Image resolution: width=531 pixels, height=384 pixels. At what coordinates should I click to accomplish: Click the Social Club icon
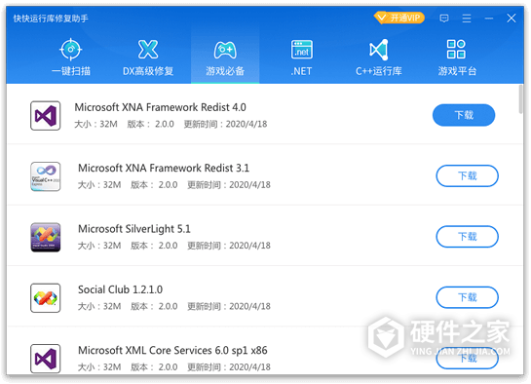[x=46, y=298]
